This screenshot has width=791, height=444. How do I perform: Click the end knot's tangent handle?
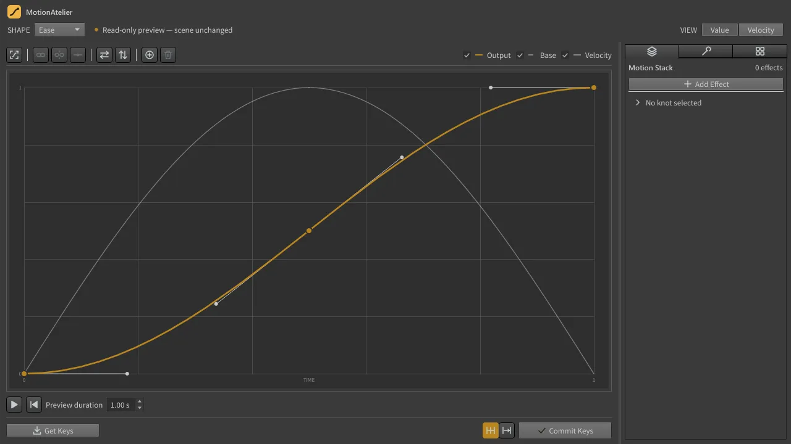coord(491,88)
